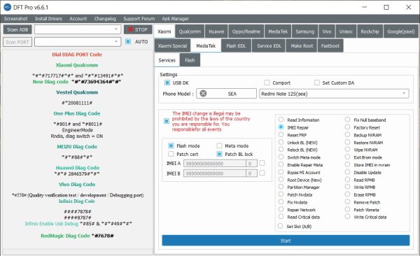420x256 pixels.
Task: Select the Reset FRP option
Action: click(281, 134)
